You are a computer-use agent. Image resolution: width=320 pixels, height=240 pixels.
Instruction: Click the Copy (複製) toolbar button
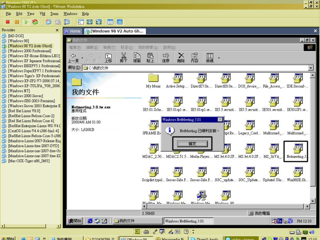[x=137, y=58]
